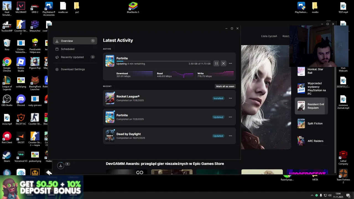Select noalbs.rar file on desktop
Image resolution: width=354 pixels, height=199 pixels.
(63, 8)
